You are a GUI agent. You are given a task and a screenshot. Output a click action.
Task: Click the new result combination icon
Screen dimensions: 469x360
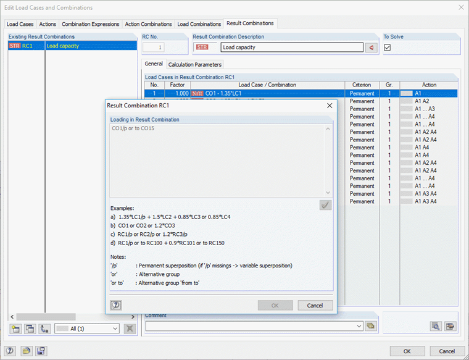15,329
